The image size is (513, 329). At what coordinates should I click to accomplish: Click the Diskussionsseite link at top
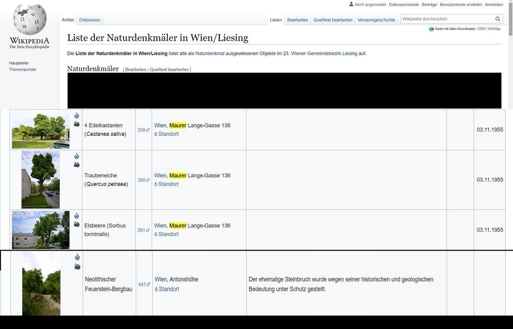click(404, 5)
